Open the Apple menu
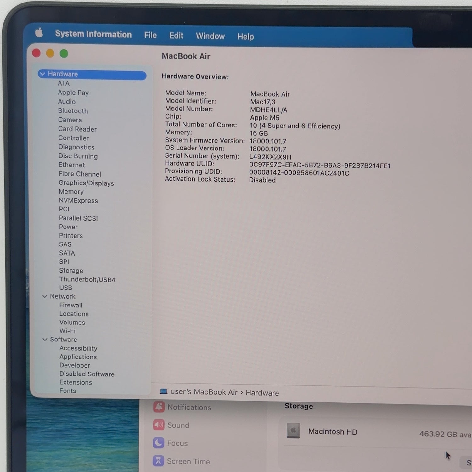472x472 pixels. pyautogui.click(x=39, y=32)
